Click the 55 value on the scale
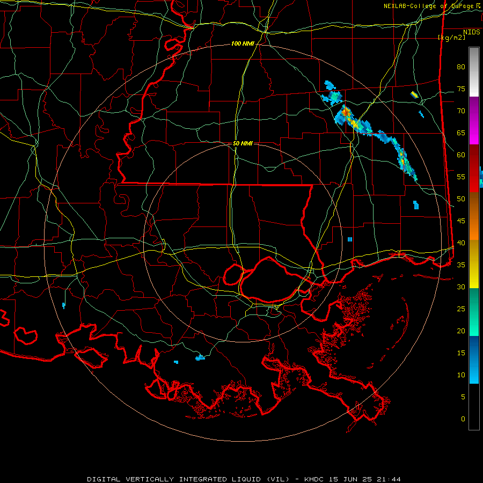Image resolution: width=483 pixels, height=483 pixels. (461, 177)
